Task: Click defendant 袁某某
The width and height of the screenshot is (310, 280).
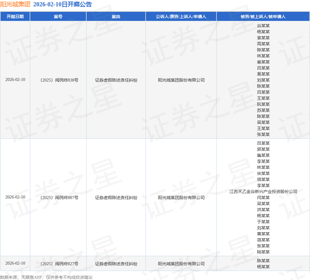Action: (263, 38)
